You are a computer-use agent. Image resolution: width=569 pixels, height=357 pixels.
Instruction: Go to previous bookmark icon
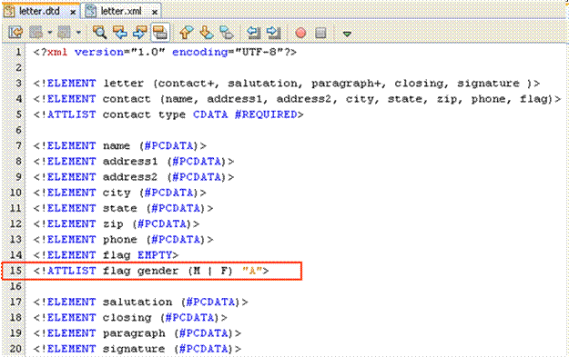coord(187,33)
